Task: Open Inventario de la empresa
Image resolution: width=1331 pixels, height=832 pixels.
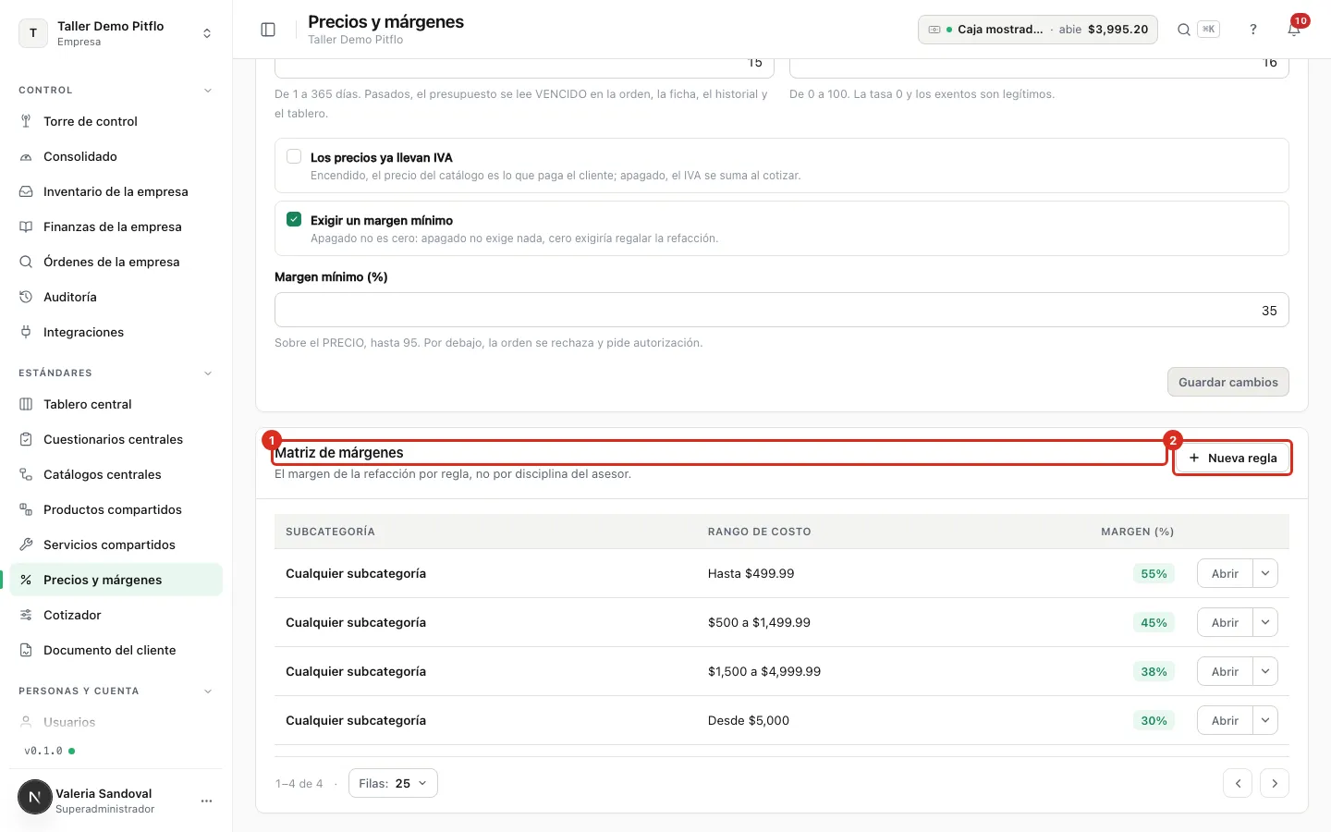Action: [x=116, y=191]
